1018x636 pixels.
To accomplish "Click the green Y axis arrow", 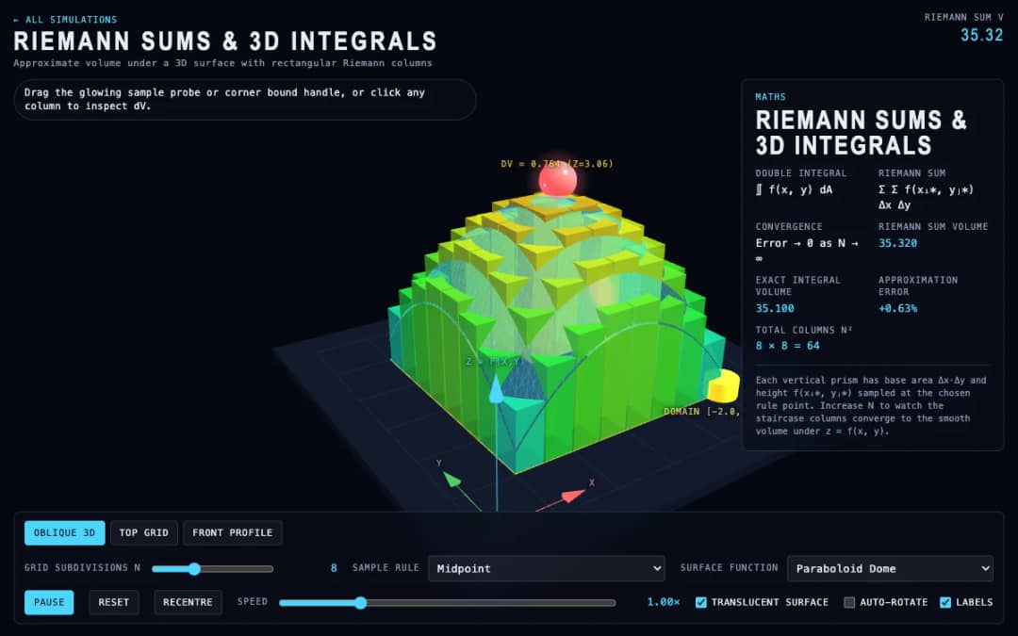I will coord(452,481).
